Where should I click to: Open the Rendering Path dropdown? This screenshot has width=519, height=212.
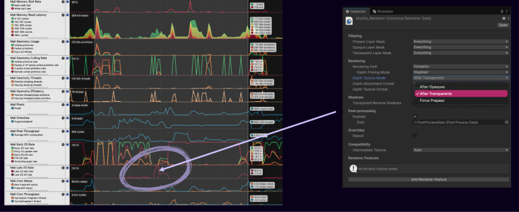coord(461,67)
